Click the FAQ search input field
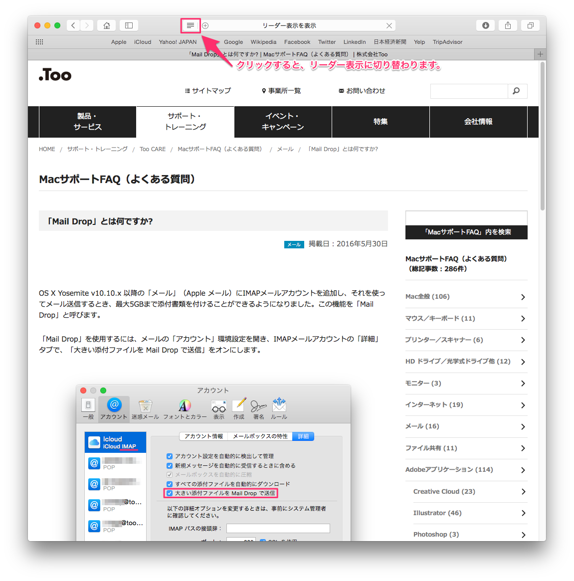Image resolution: width=574 pixels, height=581 pixels. tap(466, 218)
